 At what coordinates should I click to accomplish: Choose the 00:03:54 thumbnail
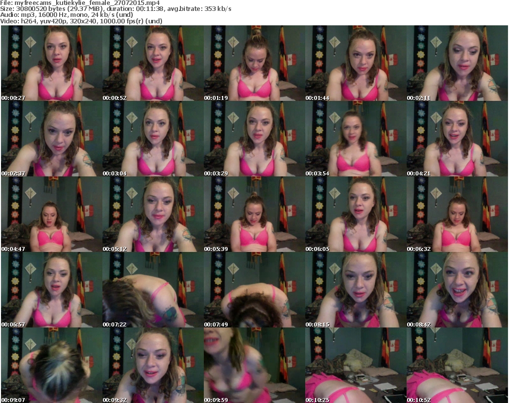355,139
